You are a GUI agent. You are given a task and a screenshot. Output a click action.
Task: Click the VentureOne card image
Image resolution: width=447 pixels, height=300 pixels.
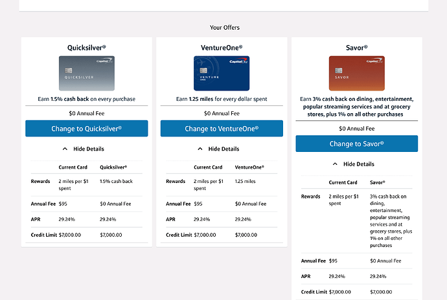(222, 73)
